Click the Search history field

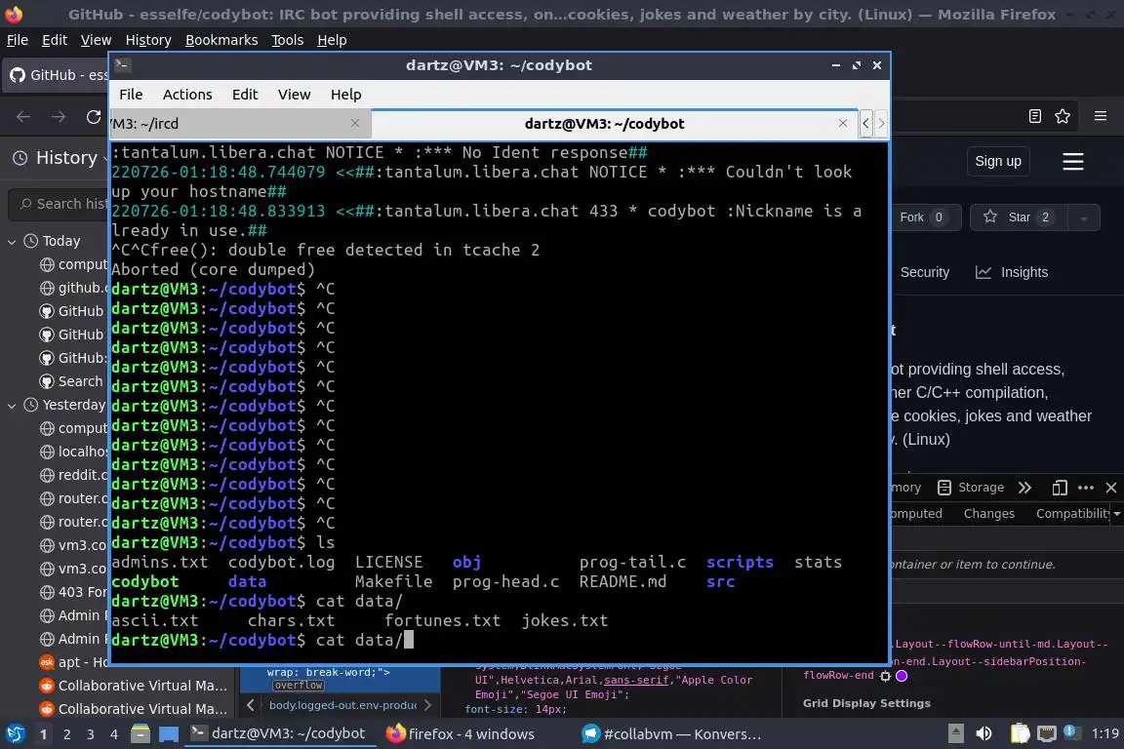(59, 204)
